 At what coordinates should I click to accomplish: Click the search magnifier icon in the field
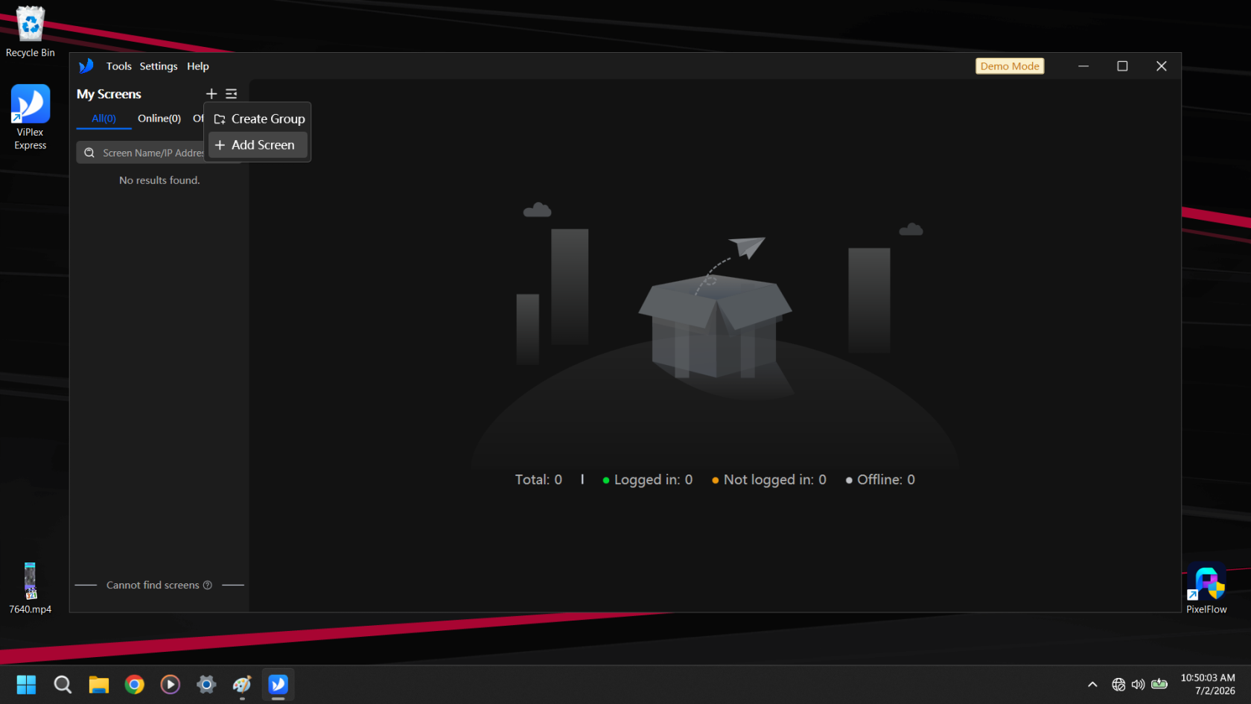(x=89, y=153)
